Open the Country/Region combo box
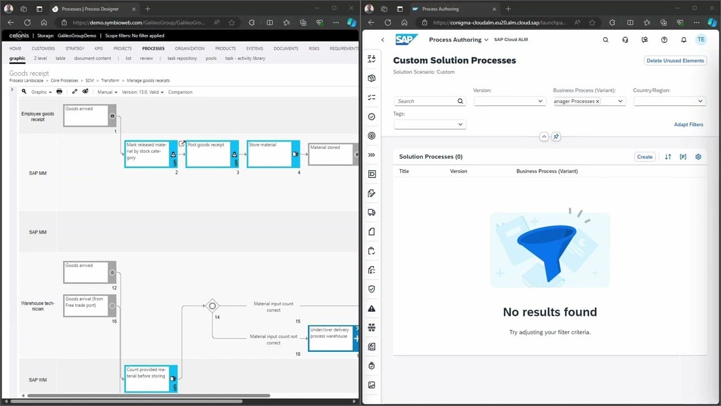The width and height of the screenshot is (721, 406). pyautogui.click(x=669, y=101)
